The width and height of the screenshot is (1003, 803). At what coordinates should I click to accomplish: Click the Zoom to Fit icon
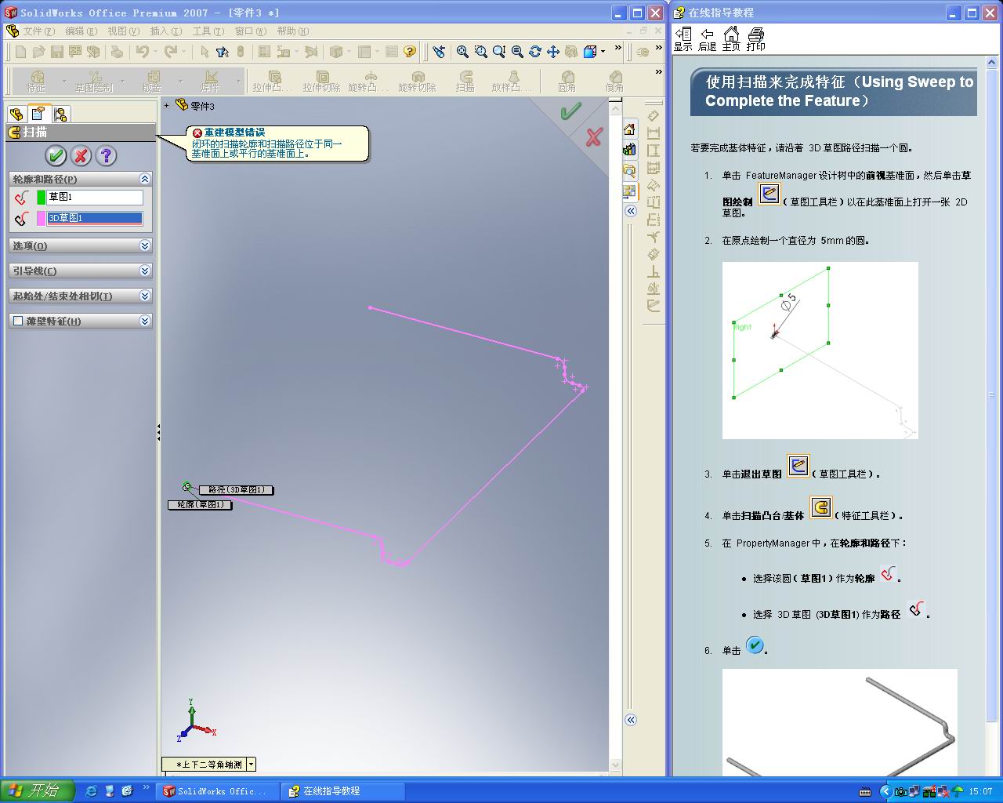[x=462, y=52]
